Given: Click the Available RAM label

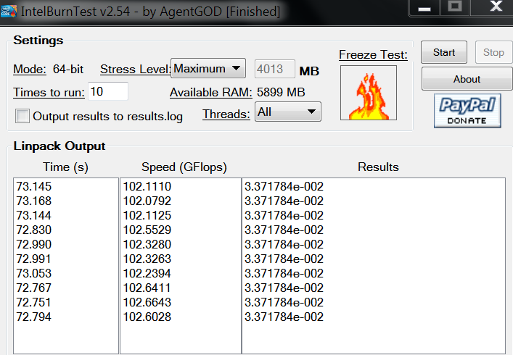Looking at the screenshot, I should point(210,92).
